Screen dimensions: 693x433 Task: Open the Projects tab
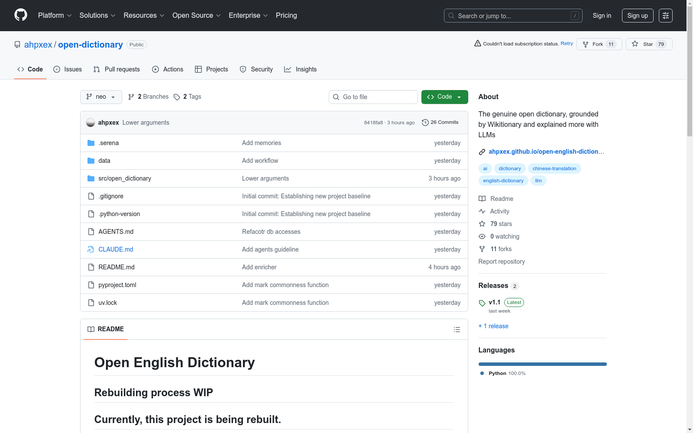pyautogui.click(x=211, y=69)
